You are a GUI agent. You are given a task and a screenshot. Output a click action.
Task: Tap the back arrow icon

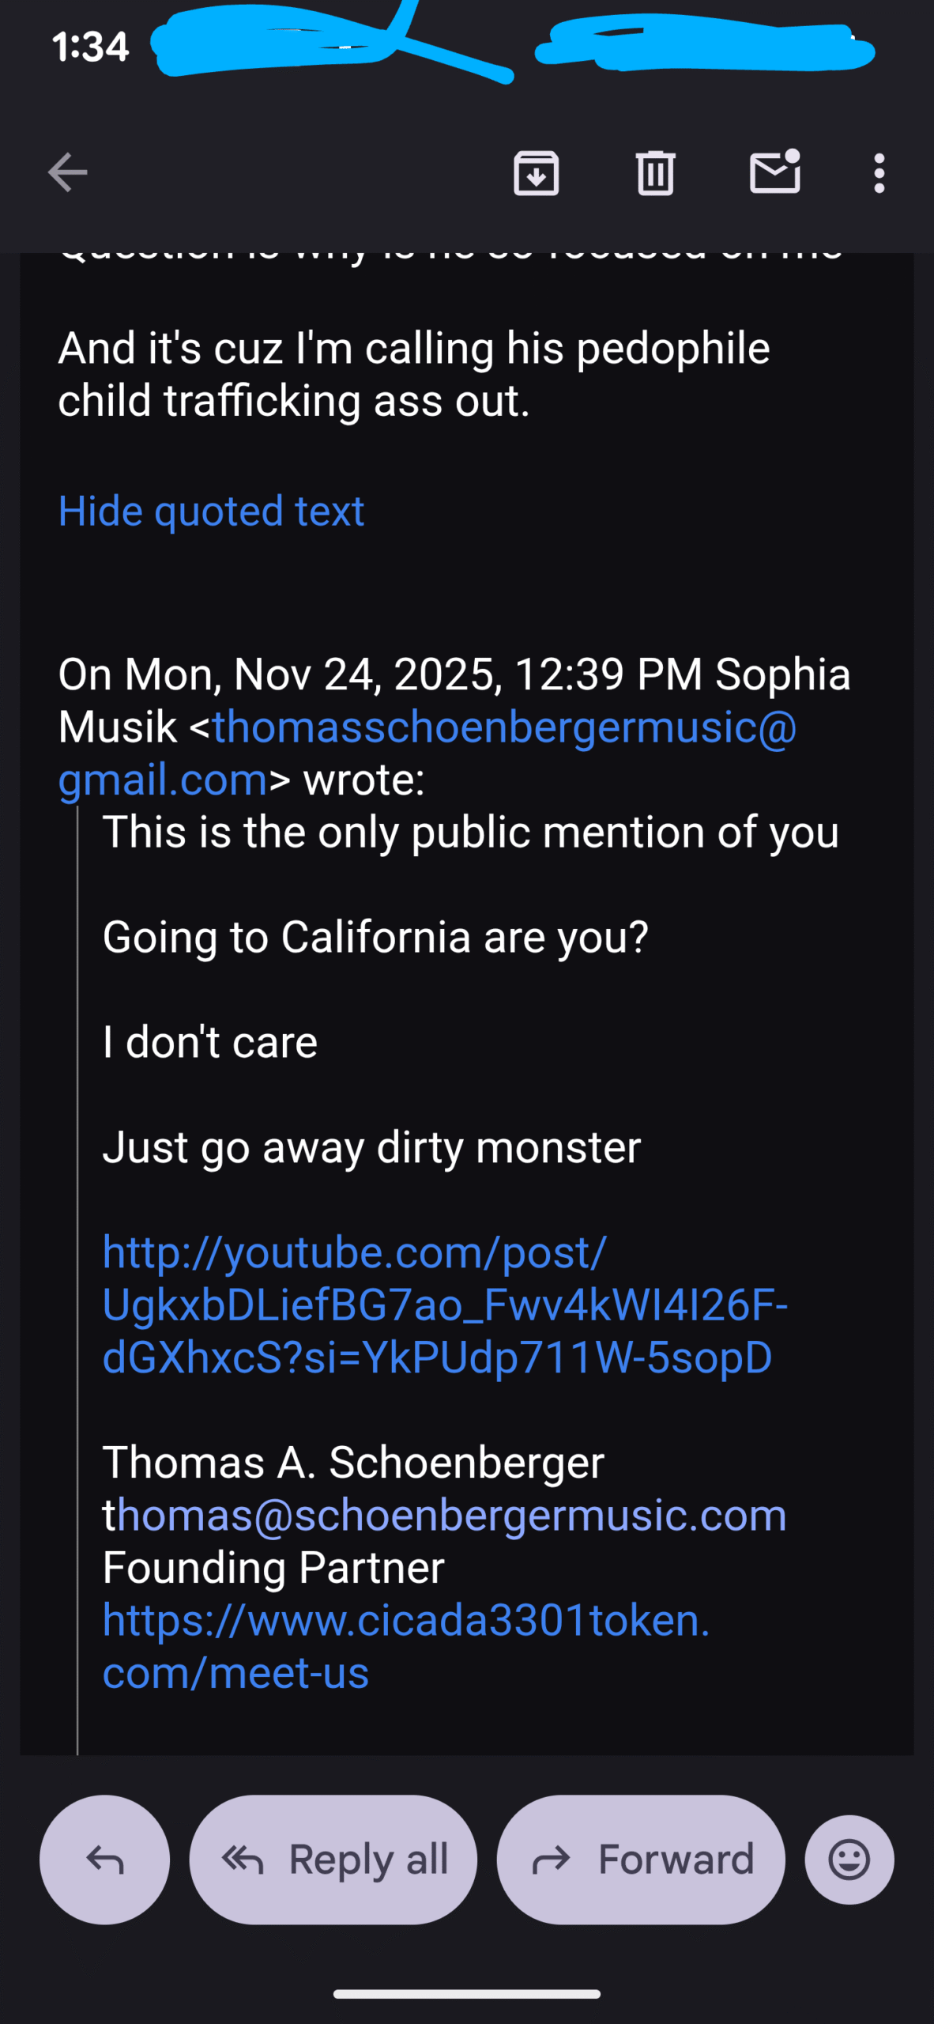[x=68, y=172]
